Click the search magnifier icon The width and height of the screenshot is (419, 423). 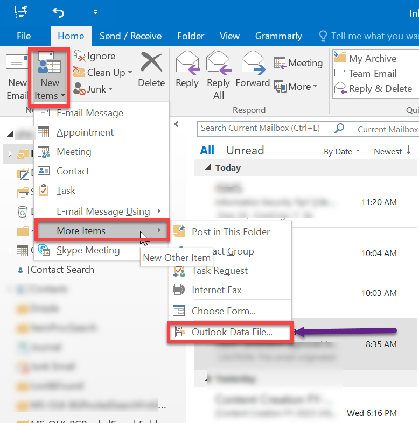point(339,129)
